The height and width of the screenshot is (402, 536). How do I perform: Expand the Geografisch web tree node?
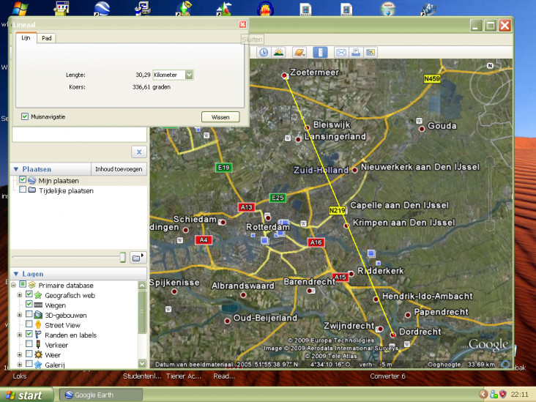[20, 295]
